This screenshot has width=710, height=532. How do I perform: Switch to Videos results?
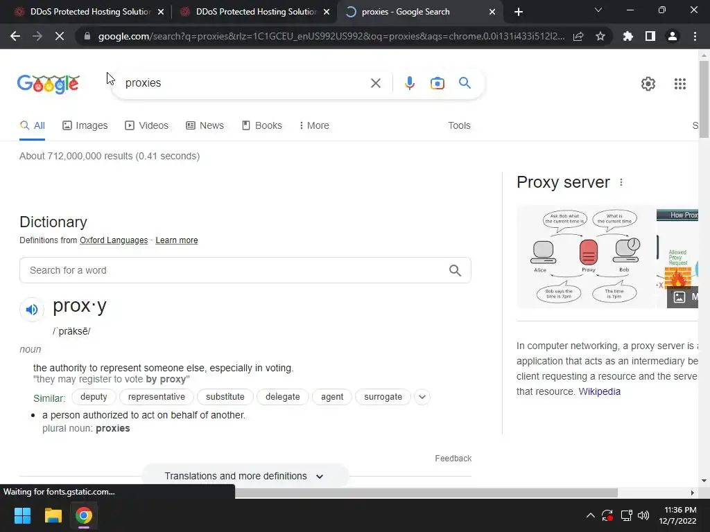[x=147, y=126]
